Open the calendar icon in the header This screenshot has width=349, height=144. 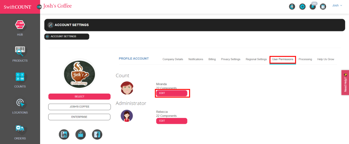[x=323, y=7]
